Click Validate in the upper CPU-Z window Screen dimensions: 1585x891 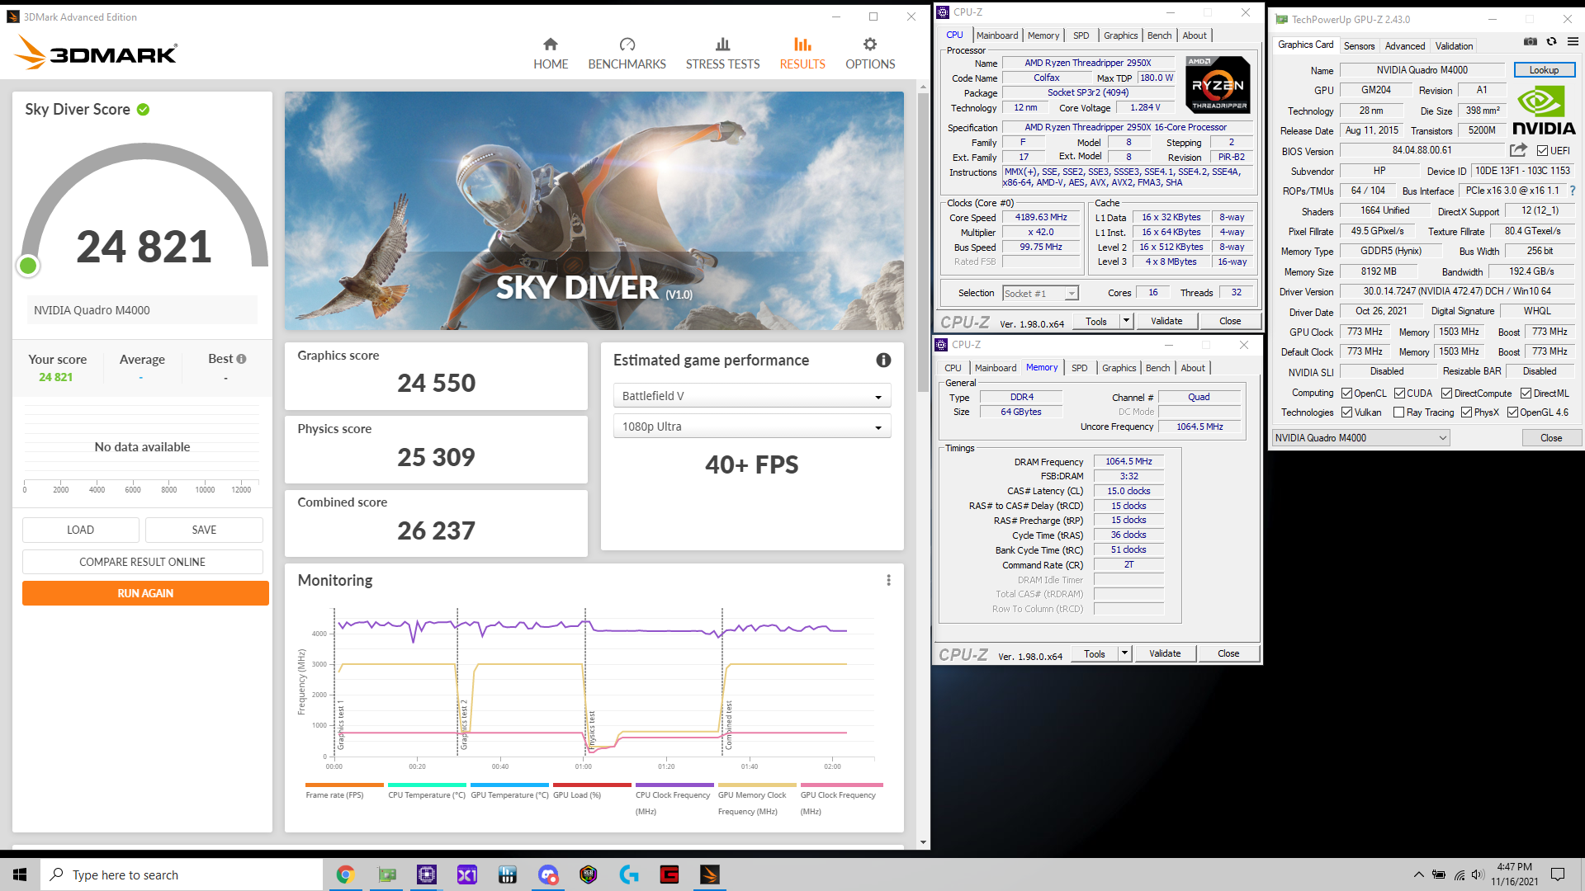(x=1166, y=322)
